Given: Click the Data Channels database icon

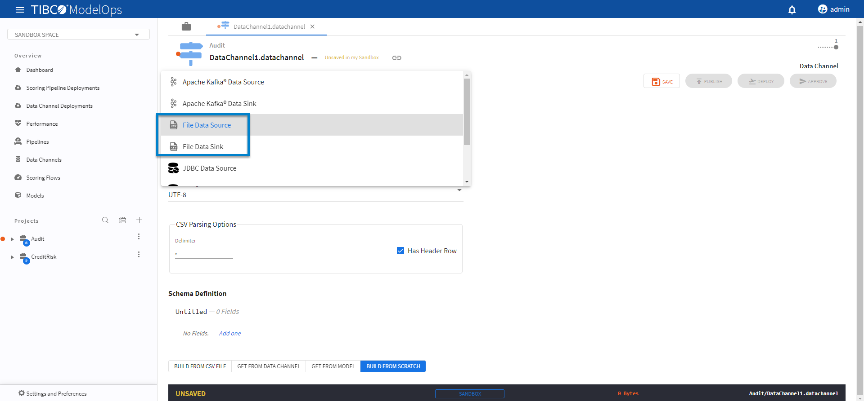Looking at the screenshot, I should [18, 159].
